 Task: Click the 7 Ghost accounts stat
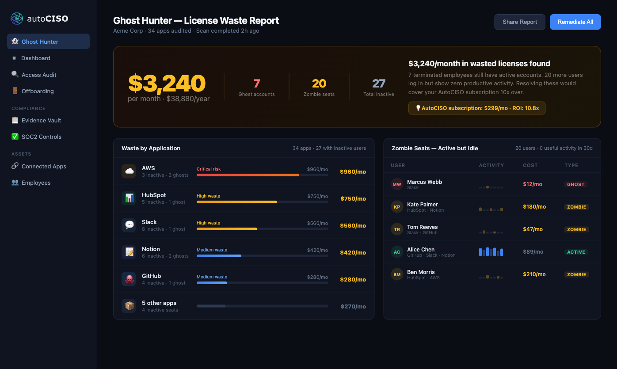(256, 87)
